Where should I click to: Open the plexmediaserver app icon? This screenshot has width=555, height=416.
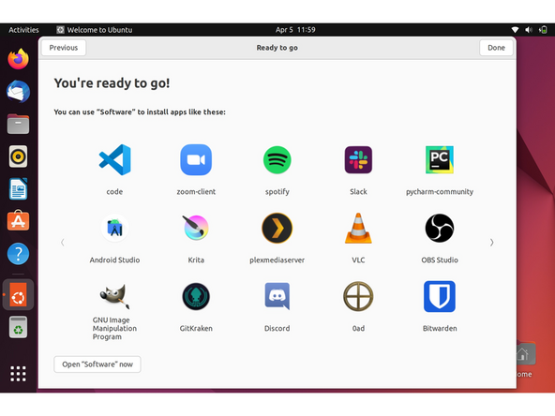click(x=277, y=229)
